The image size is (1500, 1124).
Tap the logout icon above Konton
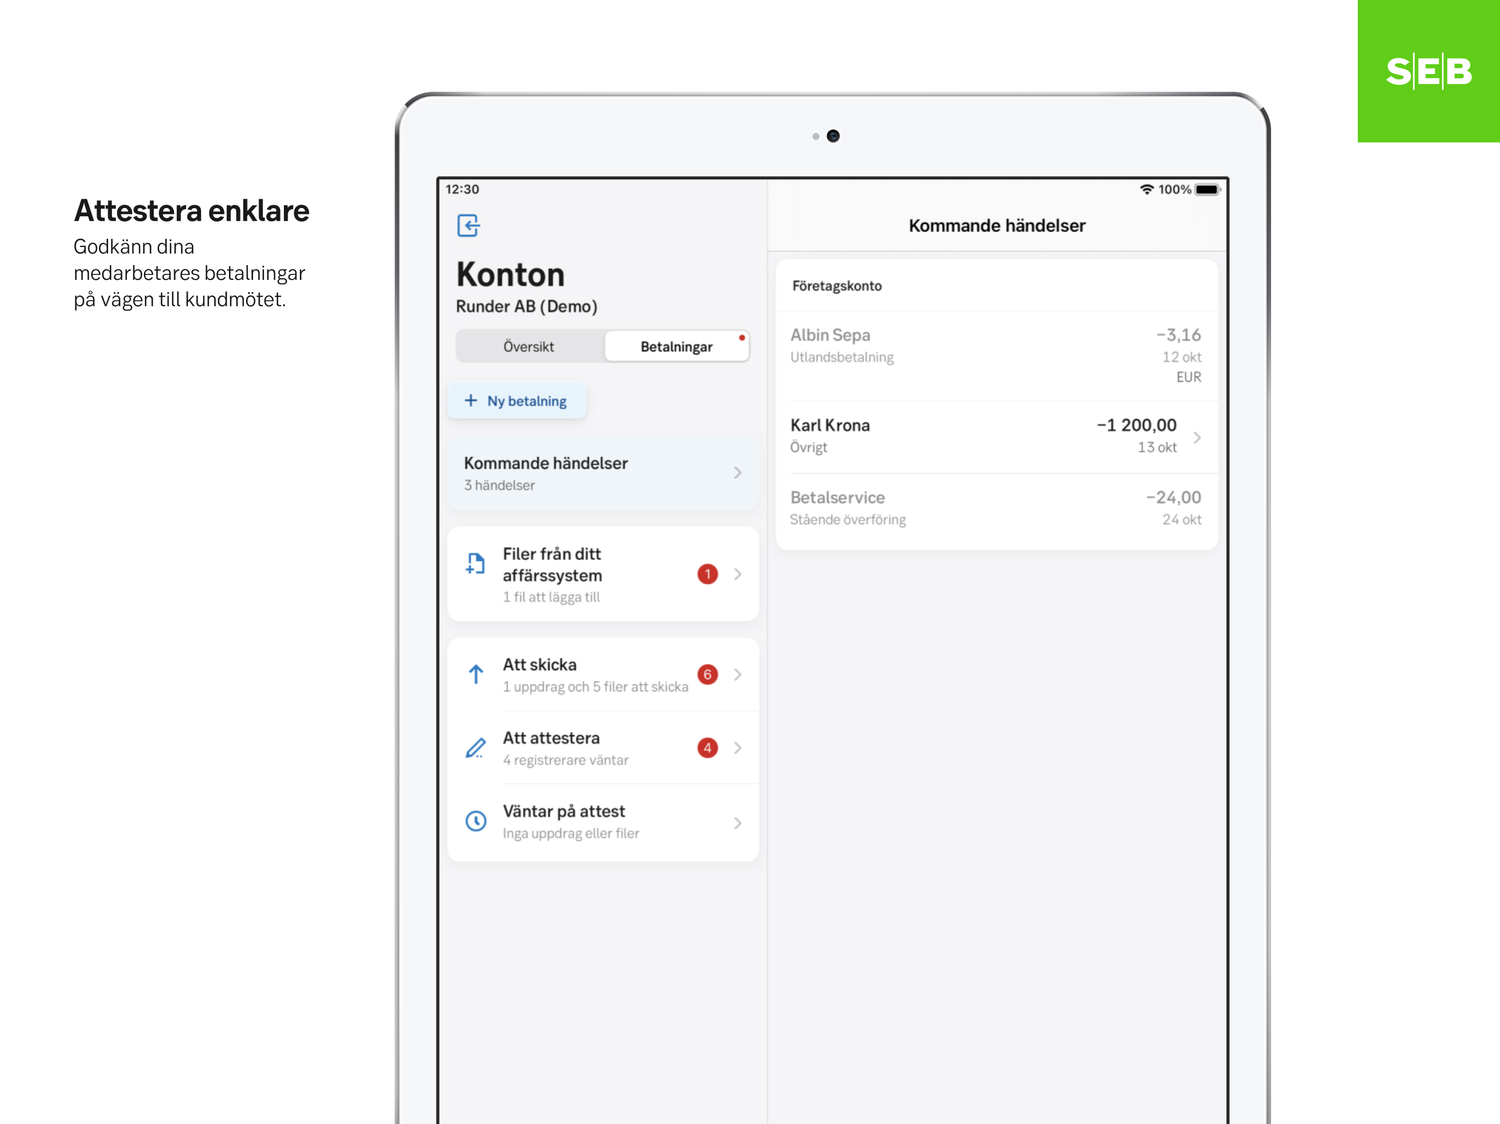(468, 225)
